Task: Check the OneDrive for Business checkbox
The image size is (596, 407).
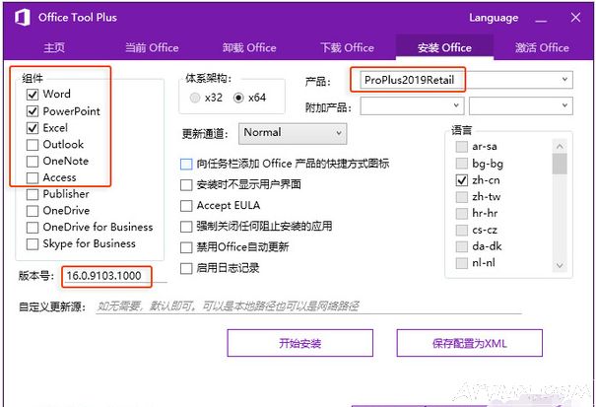Action: pyautogui.click(x=33, y=228)
